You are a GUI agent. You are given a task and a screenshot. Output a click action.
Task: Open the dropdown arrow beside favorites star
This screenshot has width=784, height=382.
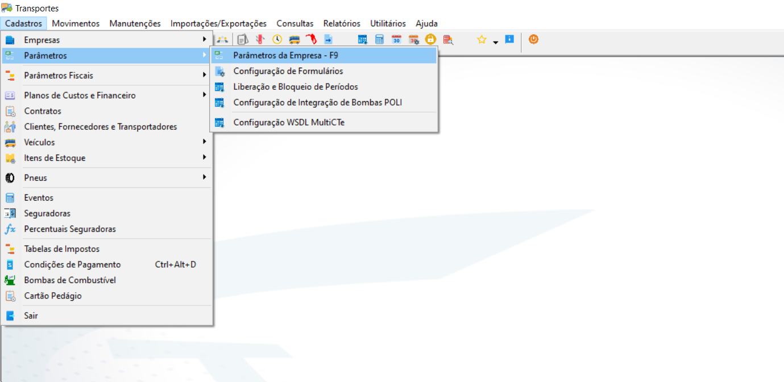click(x=495, y=41)
